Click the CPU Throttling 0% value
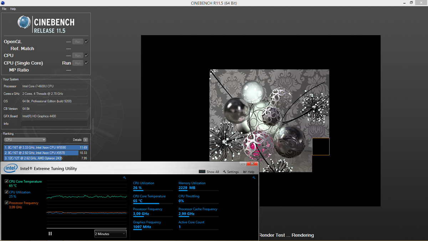This screenshot has height=241, width=428. pyautogui.click(x=181, y=201)
